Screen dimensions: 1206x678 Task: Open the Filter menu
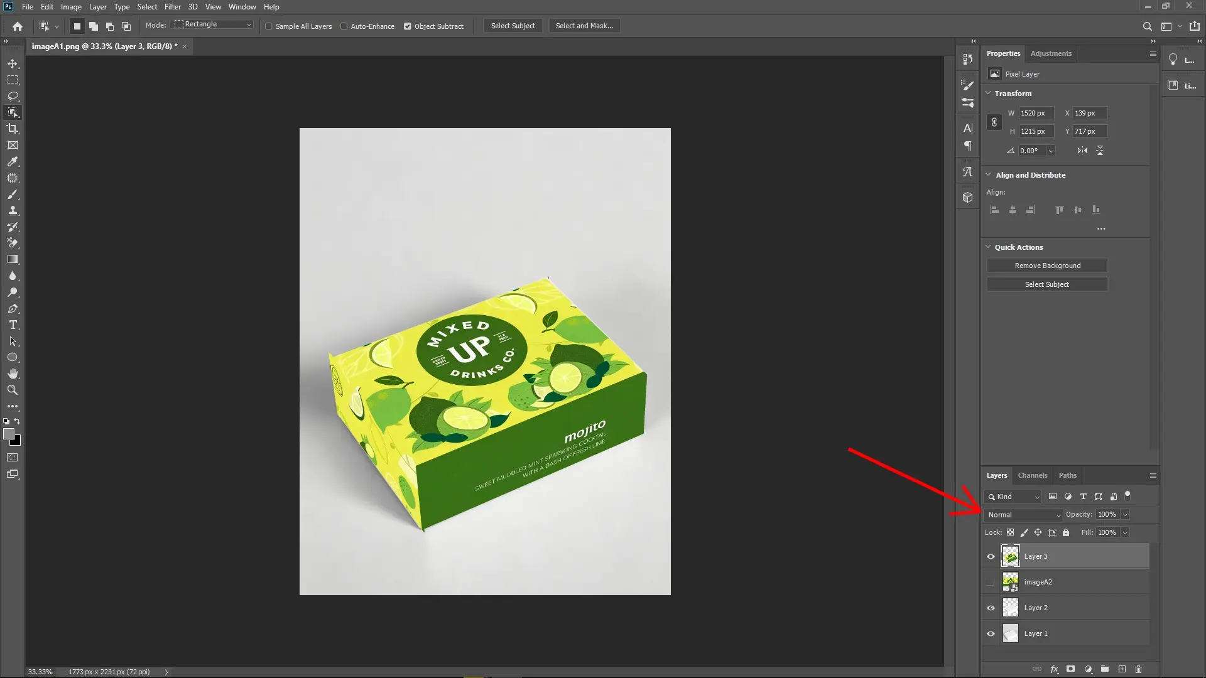[173, 7]
